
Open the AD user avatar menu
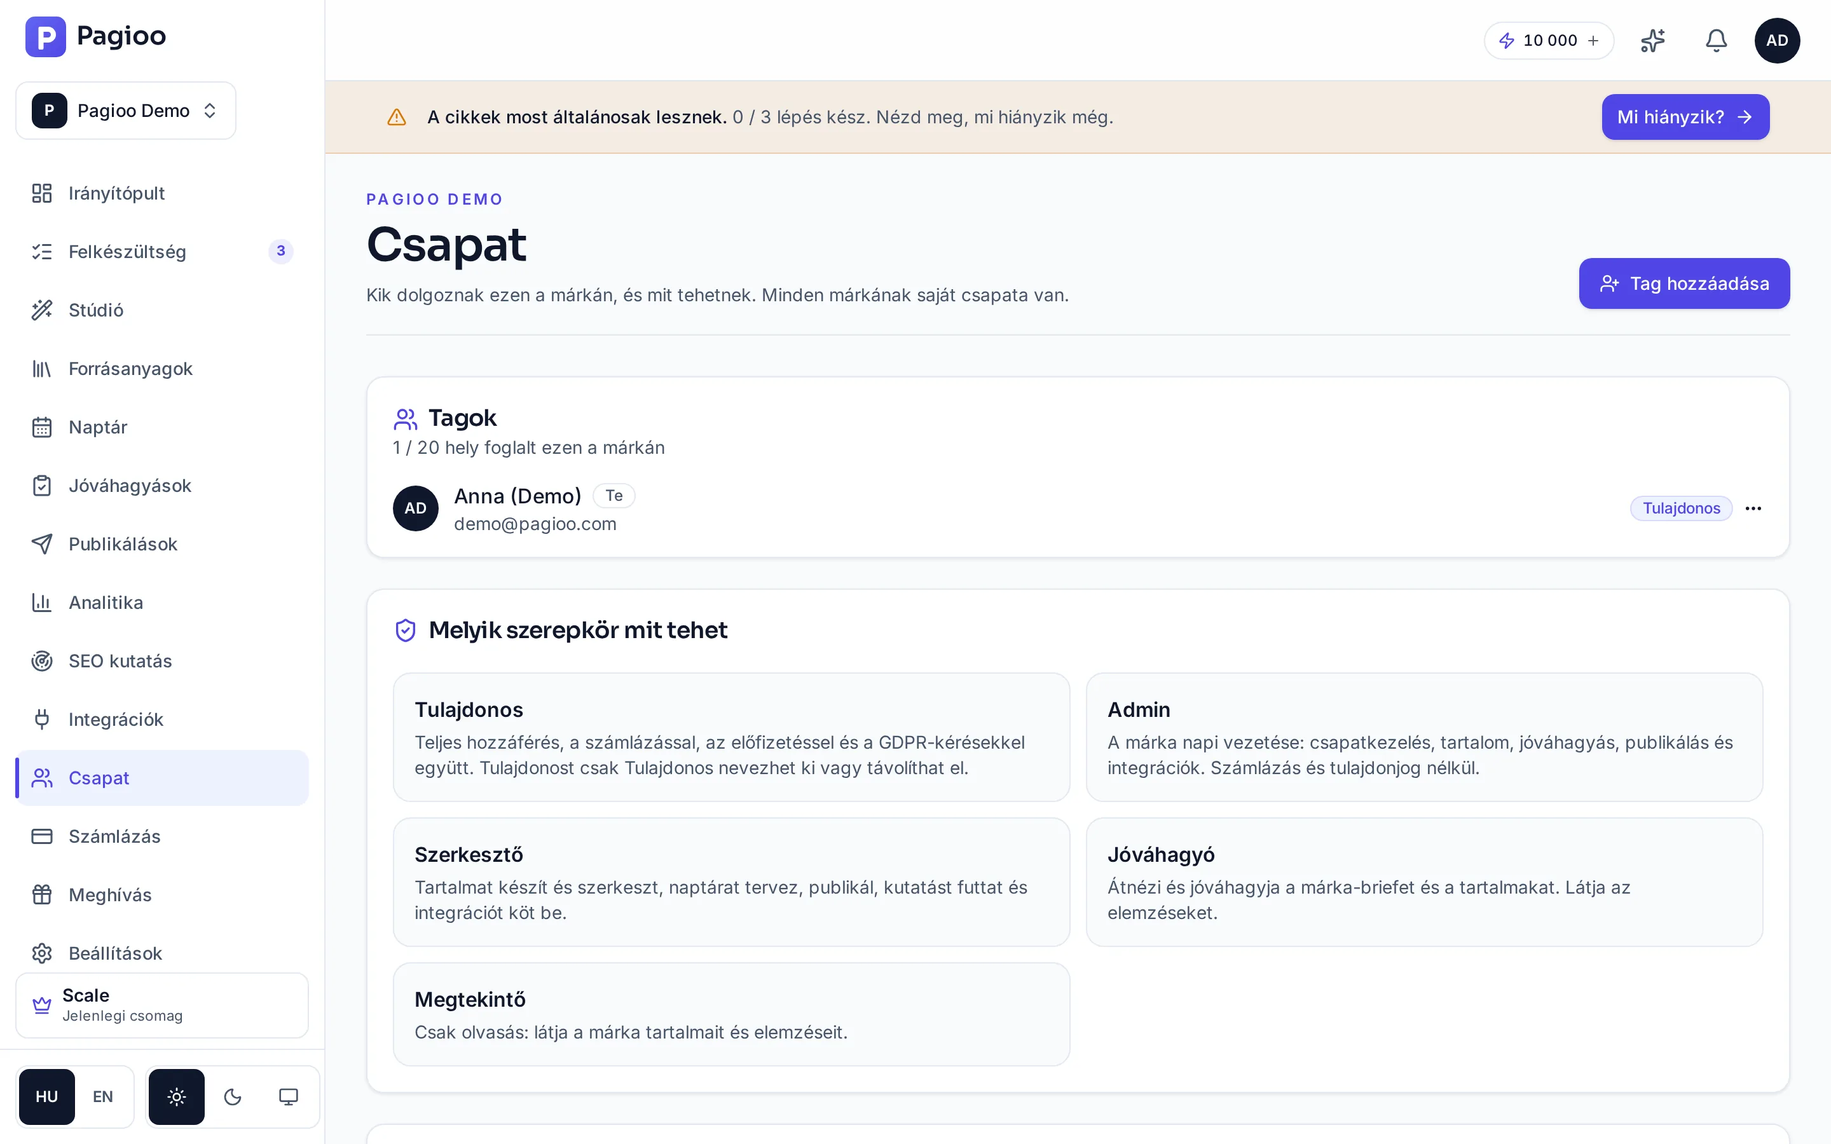pos(1776,41)
